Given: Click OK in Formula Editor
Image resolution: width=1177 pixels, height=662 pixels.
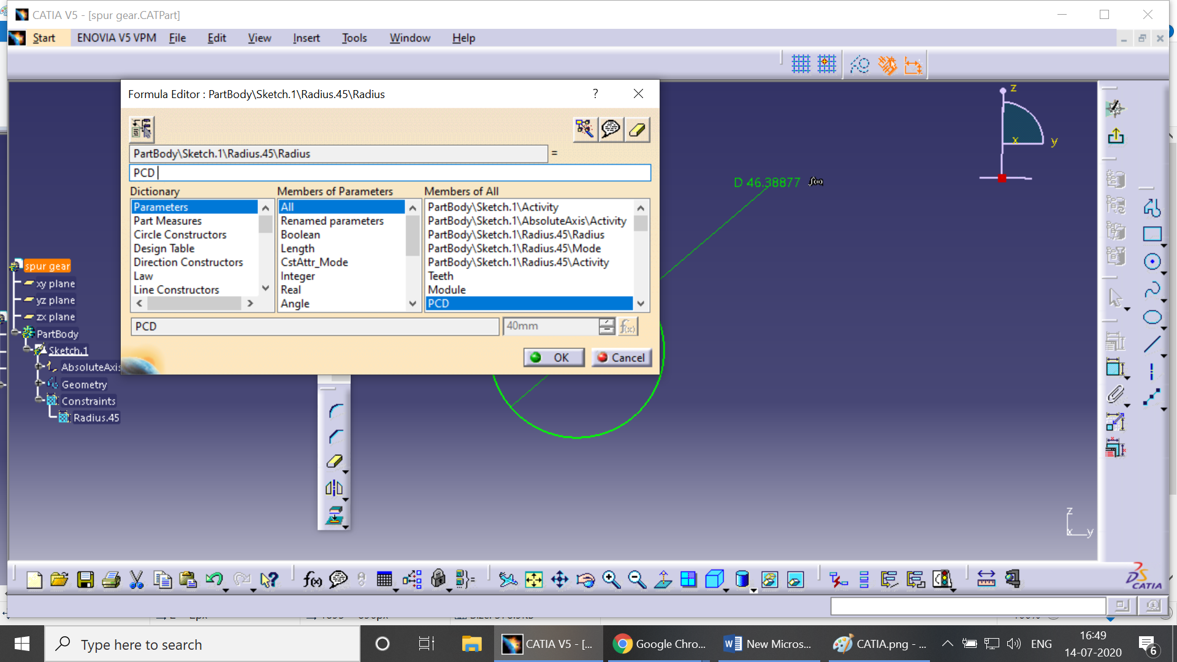Looking at the screenshot, I should 554,357.
